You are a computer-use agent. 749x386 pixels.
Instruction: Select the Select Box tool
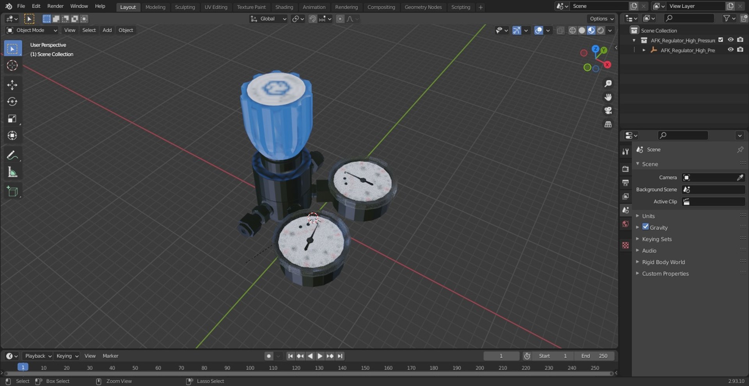pos(12,49)
